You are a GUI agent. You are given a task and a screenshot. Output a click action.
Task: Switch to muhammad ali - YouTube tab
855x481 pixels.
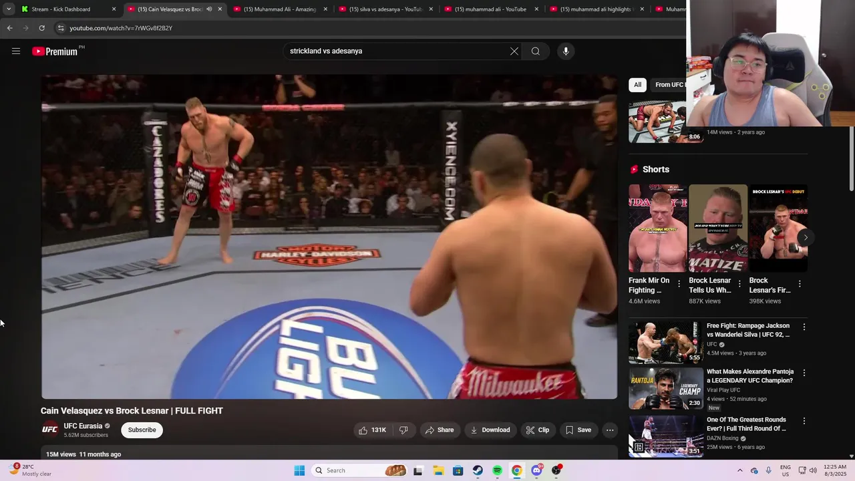(491, 9)
